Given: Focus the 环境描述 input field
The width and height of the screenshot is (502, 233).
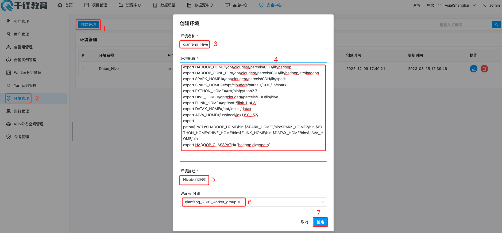Looking at the screenshot, I should (253, 180).
